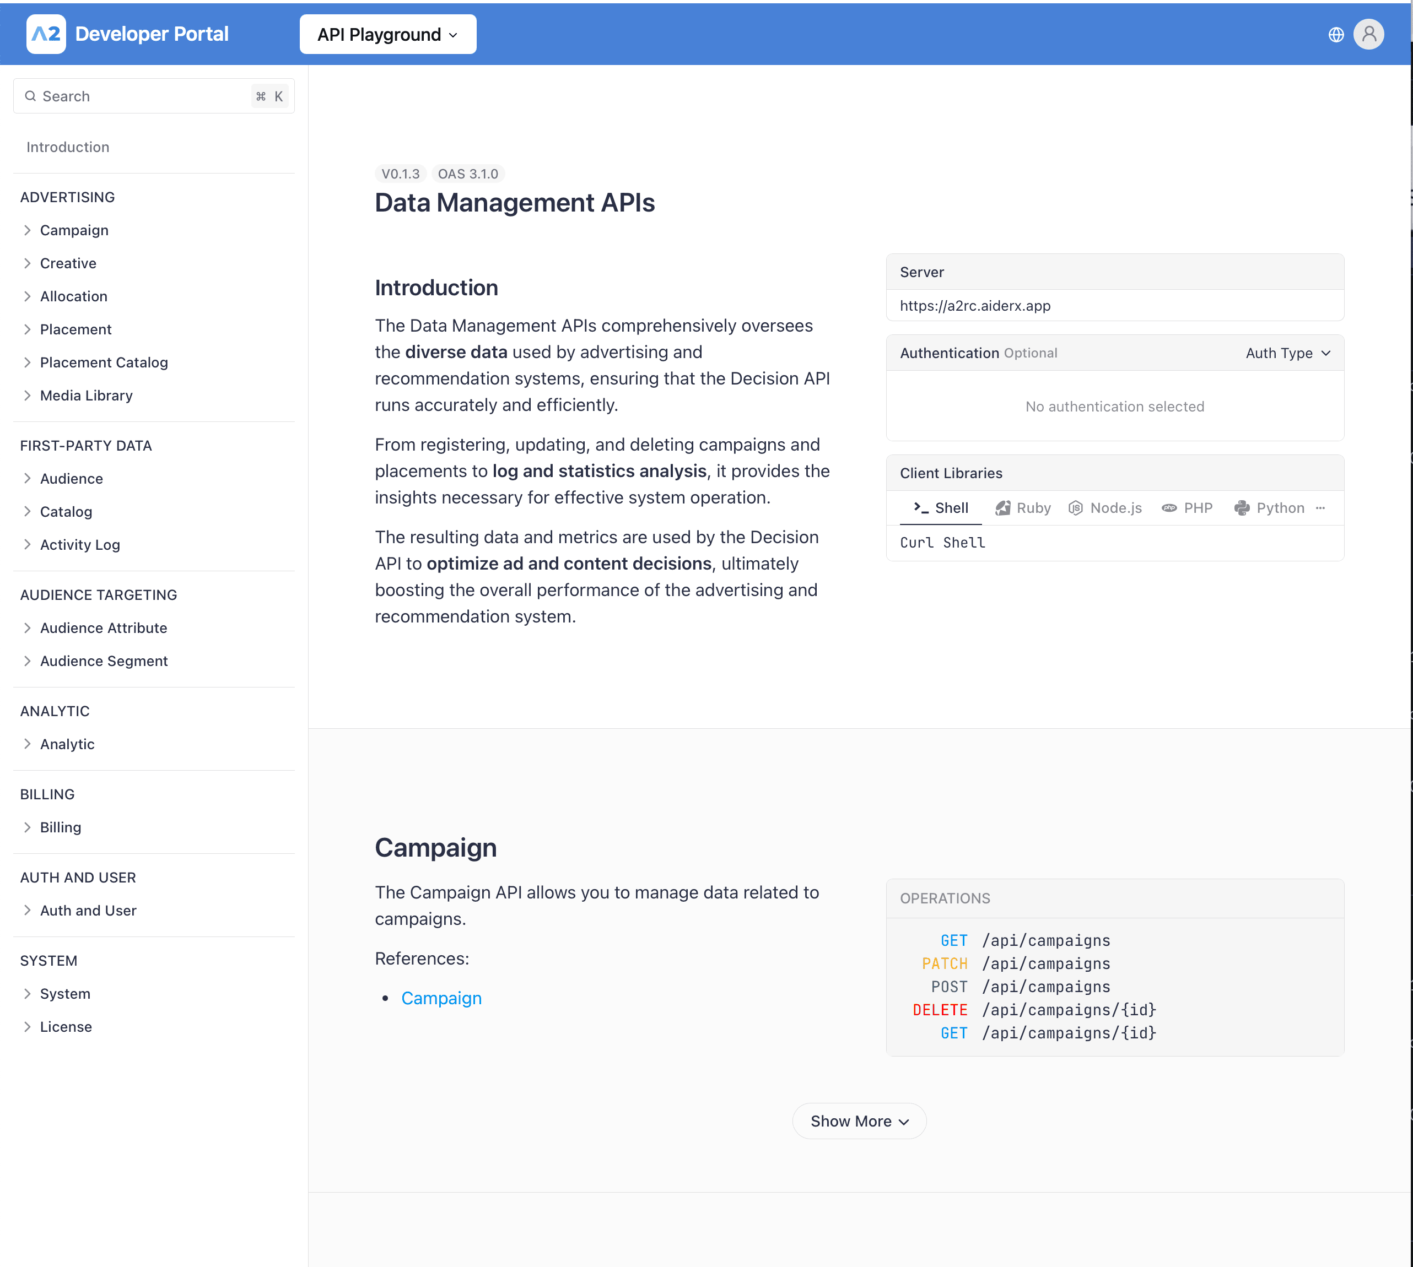
Task: Switch to the Shell client tab
Action: (x=941, y=507)
